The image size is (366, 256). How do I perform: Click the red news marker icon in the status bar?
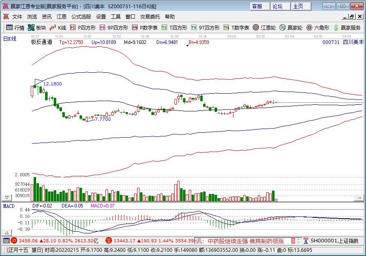[293, 241]
